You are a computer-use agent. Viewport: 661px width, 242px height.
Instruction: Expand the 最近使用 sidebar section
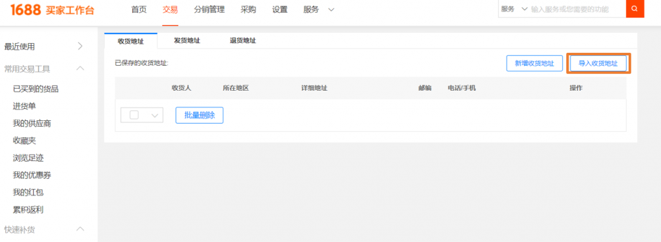pyautogui.click(x=81, y=46)
